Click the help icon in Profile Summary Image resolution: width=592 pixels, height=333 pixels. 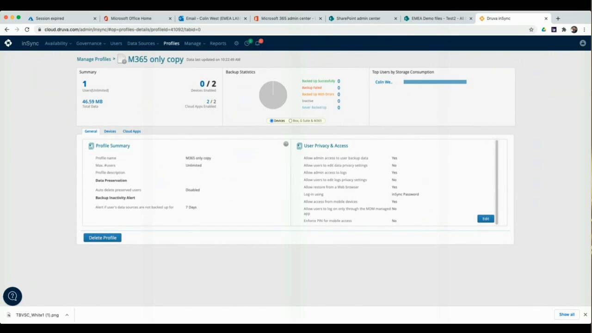[286, 144]
